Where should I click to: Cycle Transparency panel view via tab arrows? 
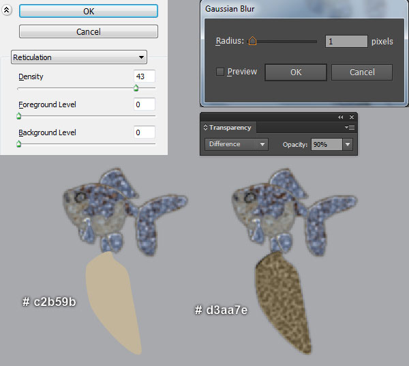tap(205, 128)
